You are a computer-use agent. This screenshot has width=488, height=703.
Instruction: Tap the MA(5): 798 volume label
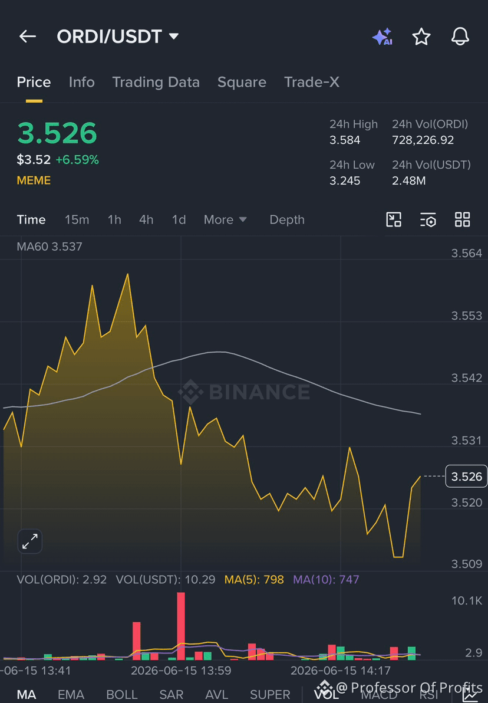253,579
